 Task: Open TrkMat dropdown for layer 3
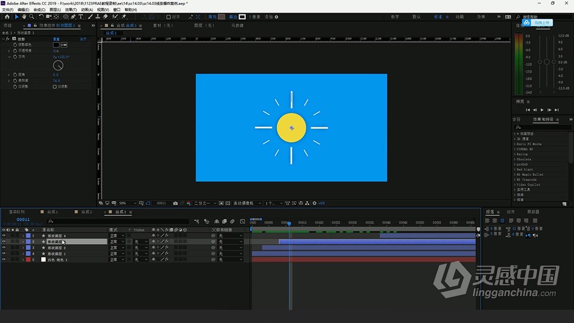(141, 248)
